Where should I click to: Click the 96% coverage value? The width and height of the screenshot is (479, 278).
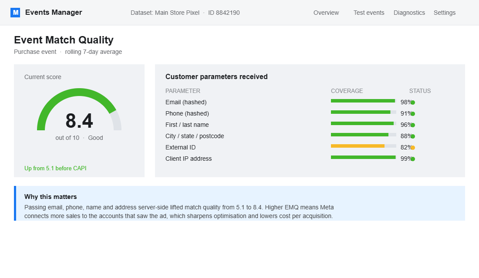coord(406,125)
